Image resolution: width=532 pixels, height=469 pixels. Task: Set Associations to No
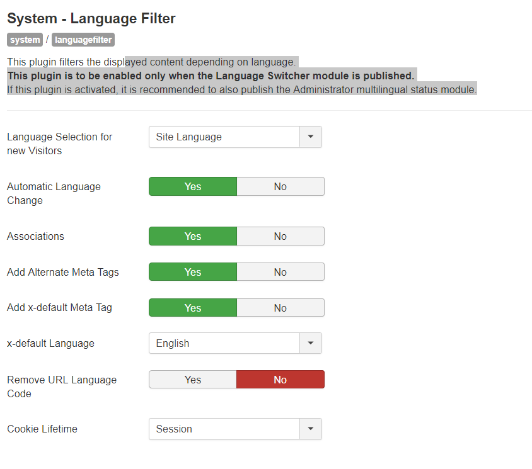pos(280,236)
